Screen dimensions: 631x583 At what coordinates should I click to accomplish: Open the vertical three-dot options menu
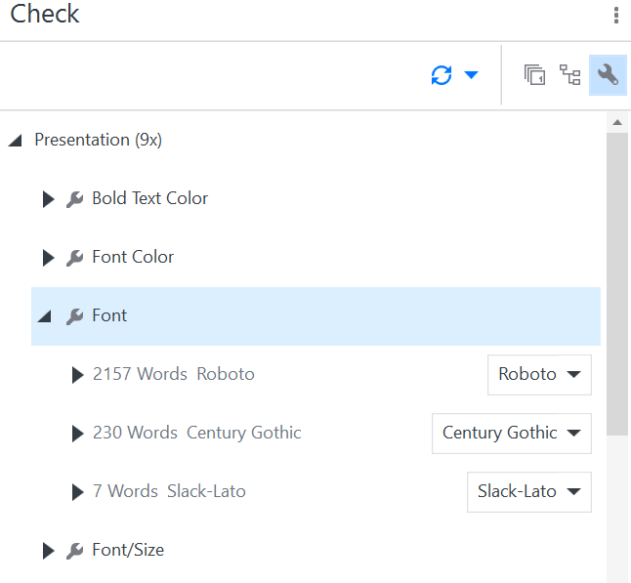coord(616,16)
